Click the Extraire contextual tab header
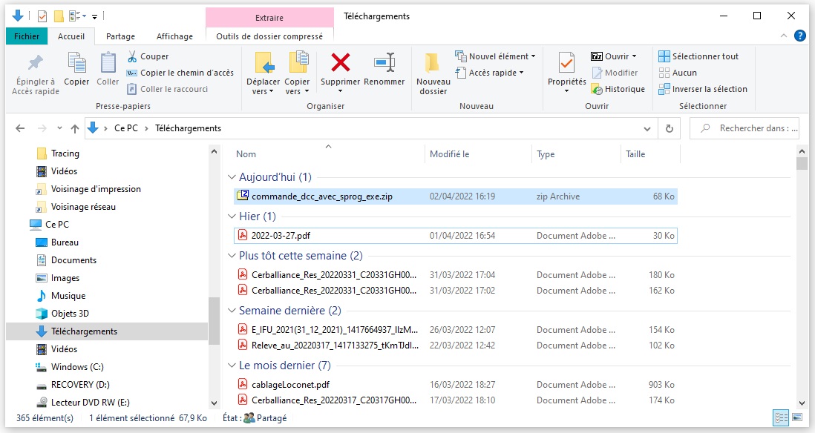 269,18
